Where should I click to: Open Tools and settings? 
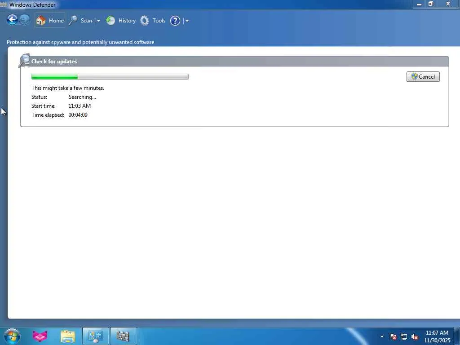[x=153, y=21]
